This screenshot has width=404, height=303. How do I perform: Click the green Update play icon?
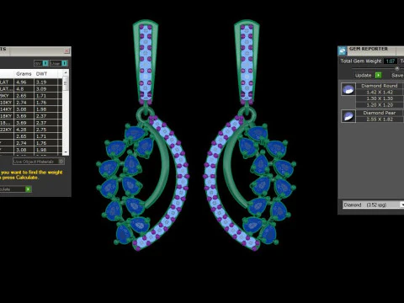coord(378,75)
